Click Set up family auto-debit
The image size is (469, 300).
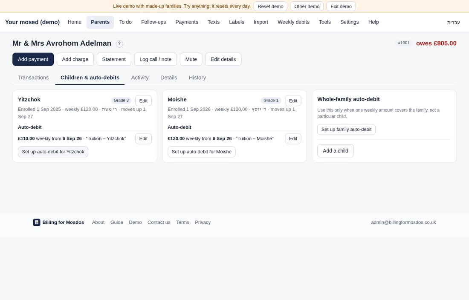click(346, 130)
